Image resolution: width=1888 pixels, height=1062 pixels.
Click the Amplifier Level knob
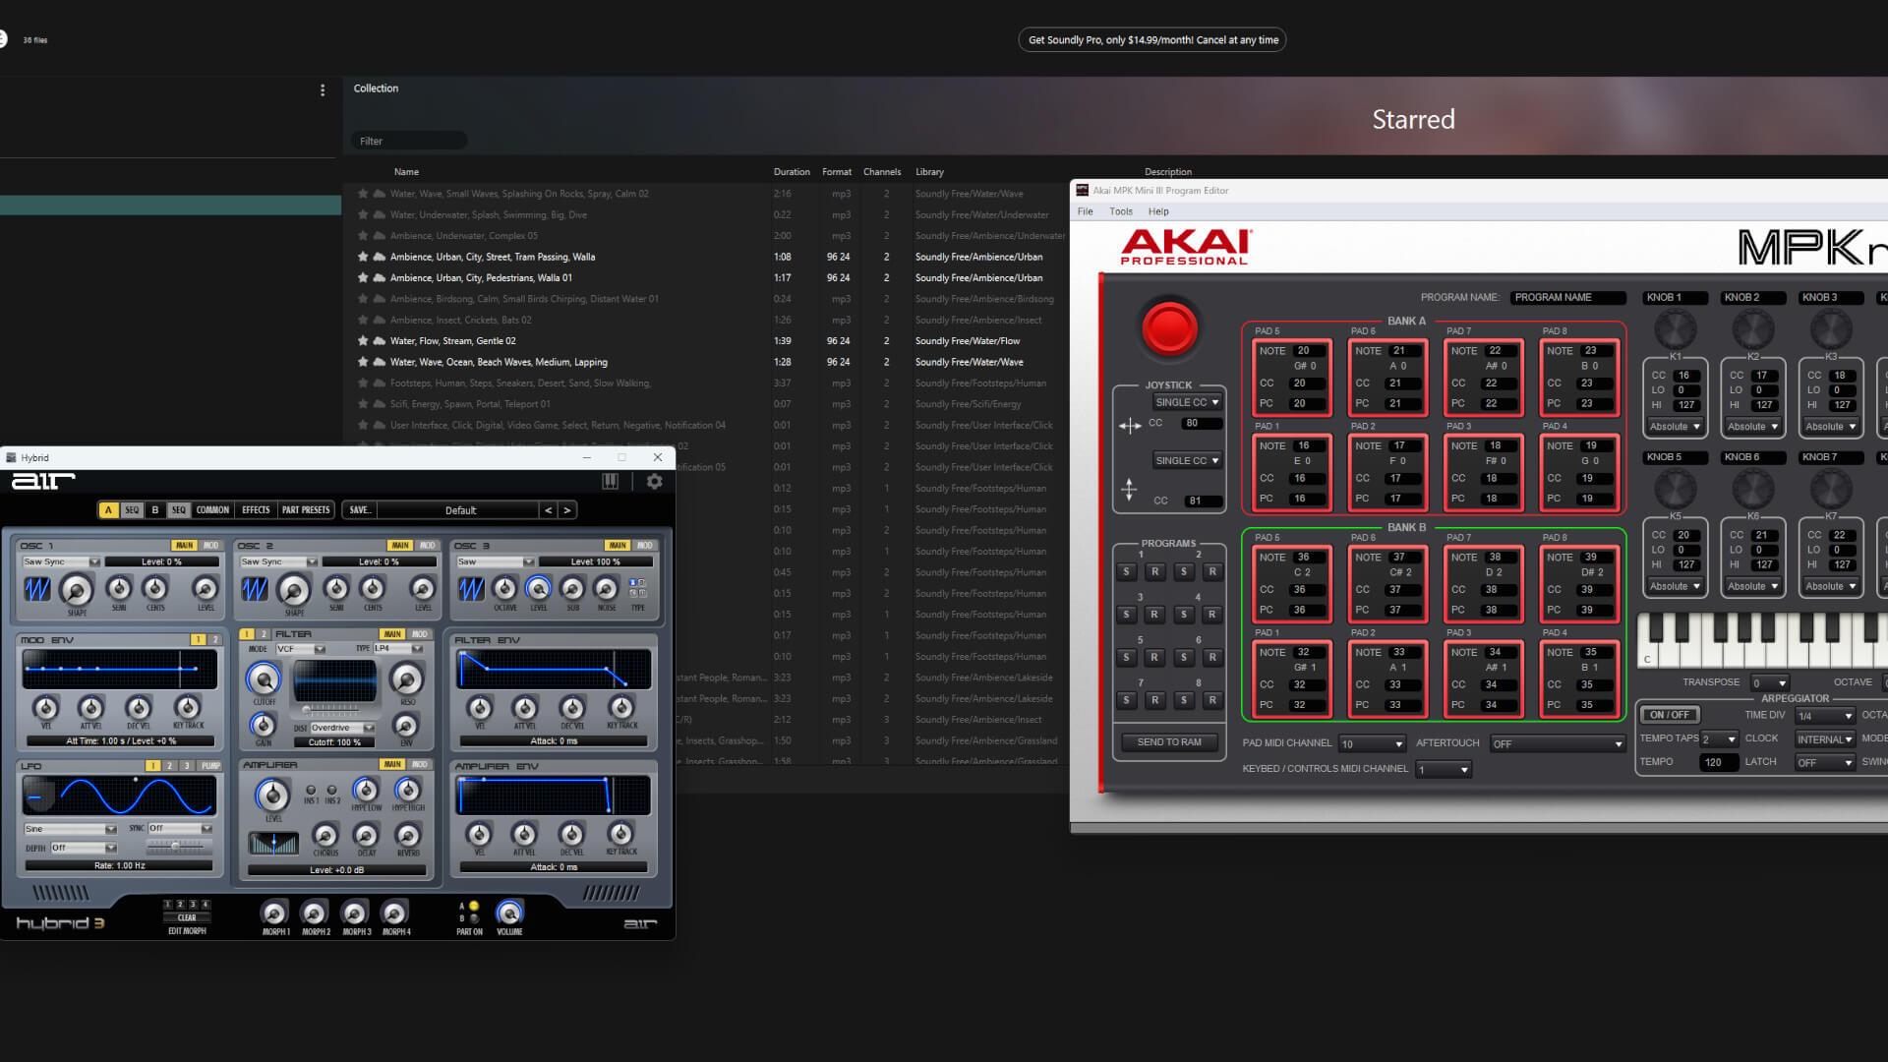[x=272, y=795]
